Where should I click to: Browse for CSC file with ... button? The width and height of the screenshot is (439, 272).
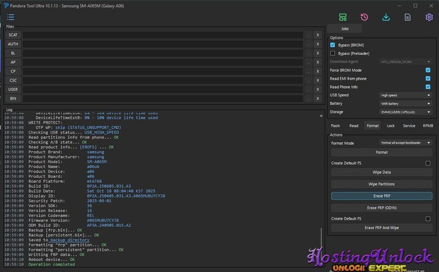[x=309, y=81]
